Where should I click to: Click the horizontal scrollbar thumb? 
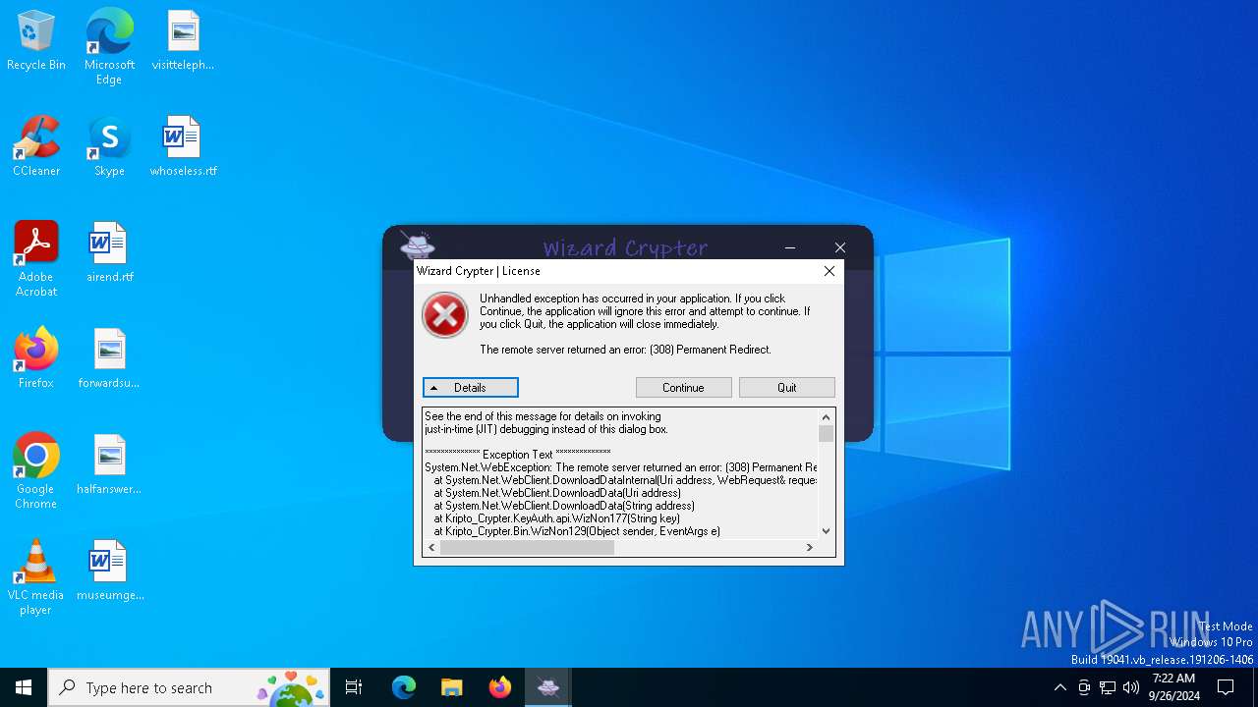click(x=527, y=548)
